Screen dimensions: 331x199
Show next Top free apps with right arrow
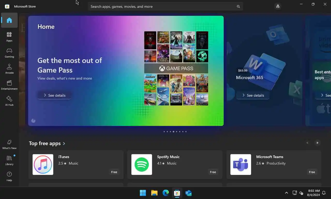coord(317,143)
